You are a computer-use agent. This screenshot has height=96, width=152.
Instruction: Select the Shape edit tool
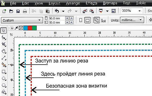4,38
